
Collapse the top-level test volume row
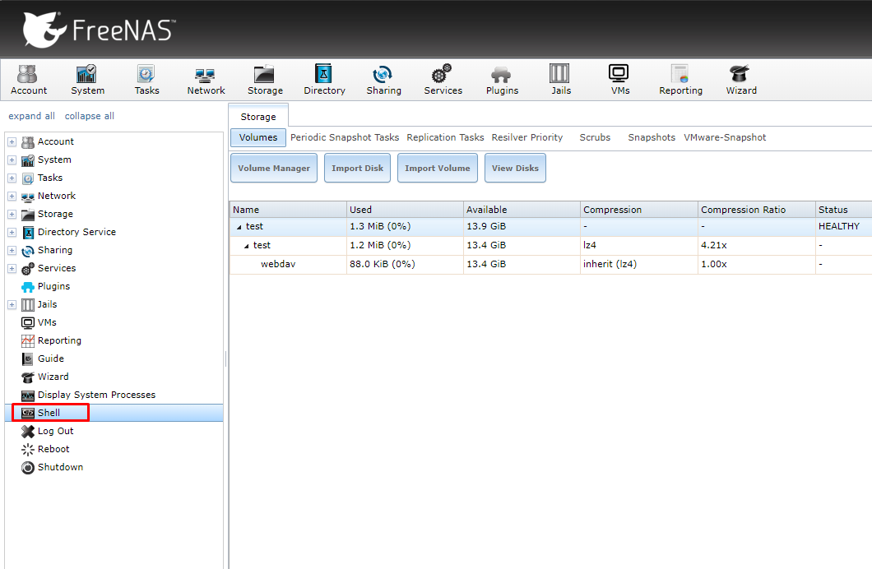pos(239,227)
